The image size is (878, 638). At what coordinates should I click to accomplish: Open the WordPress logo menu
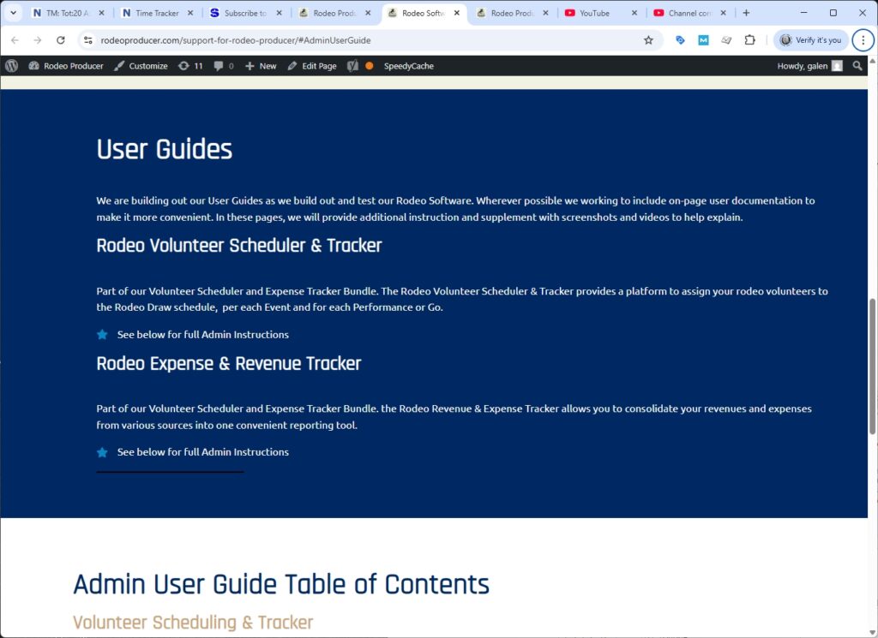click(11, 66)
